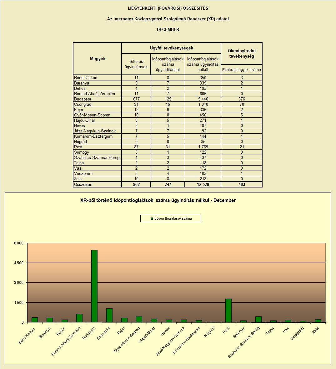Click the 'Zala' x-axis label under the chart

(315, 330)
